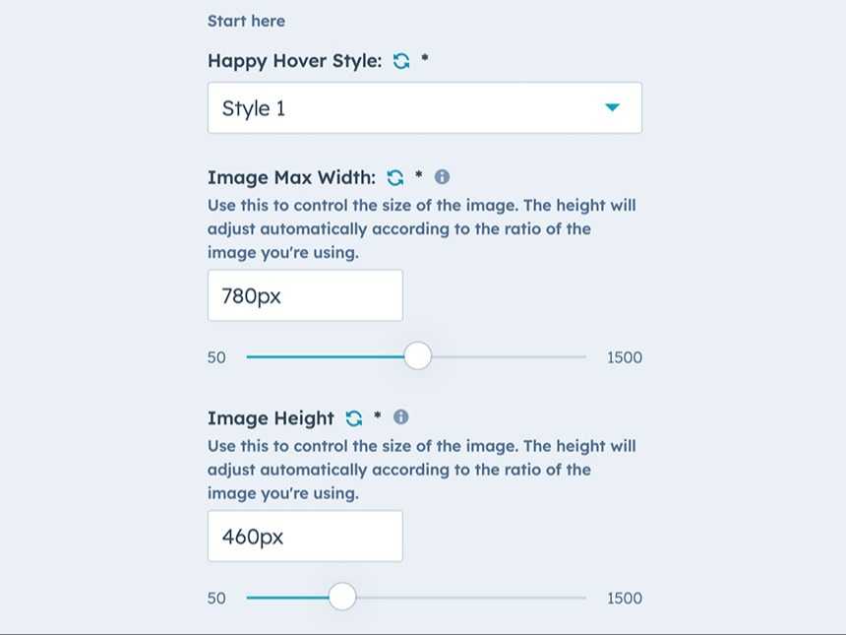Reset the Image Max Width setting
Viewport: 846px width, 635px height.
tap(393, 177)
